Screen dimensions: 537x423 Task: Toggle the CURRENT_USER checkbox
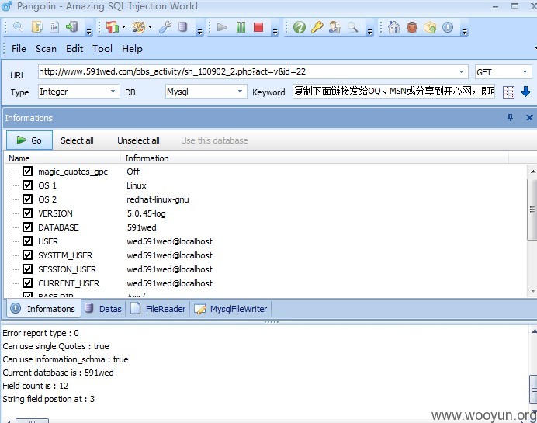tap(27, 283)
